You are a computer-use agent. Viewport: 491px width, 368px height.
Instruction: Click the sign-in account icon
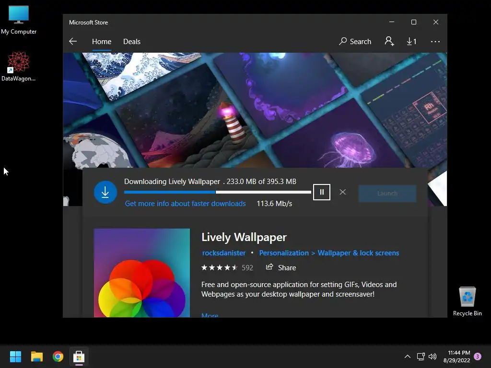[x=389, y=41]
